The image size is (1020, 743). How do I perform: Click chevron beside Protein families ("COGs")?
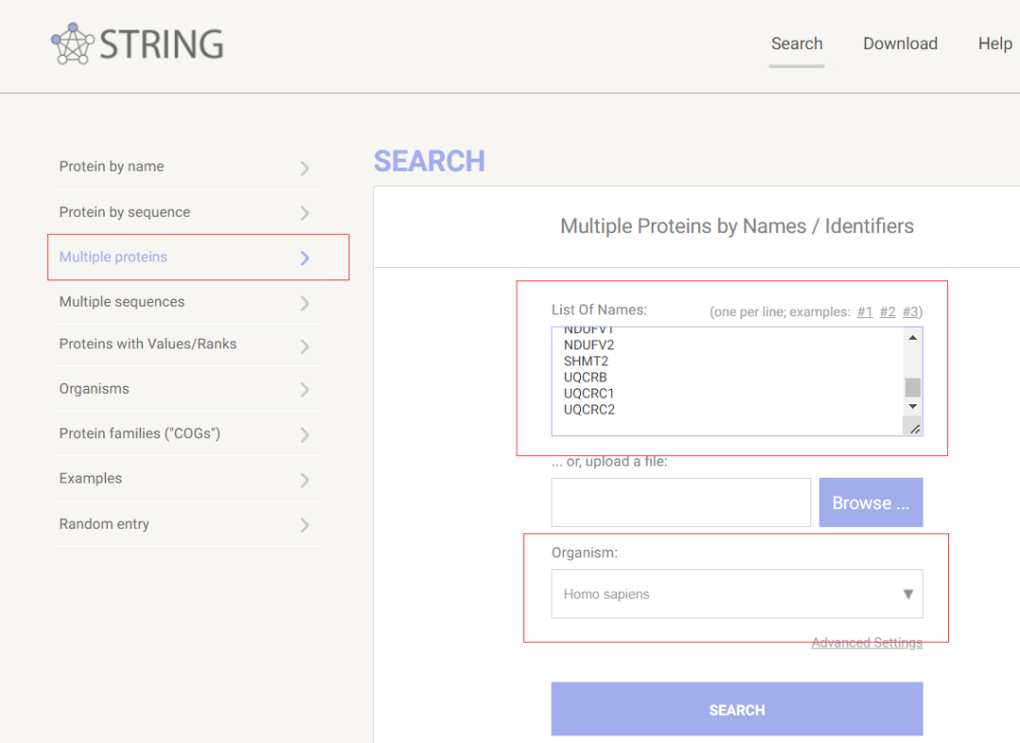304,435
